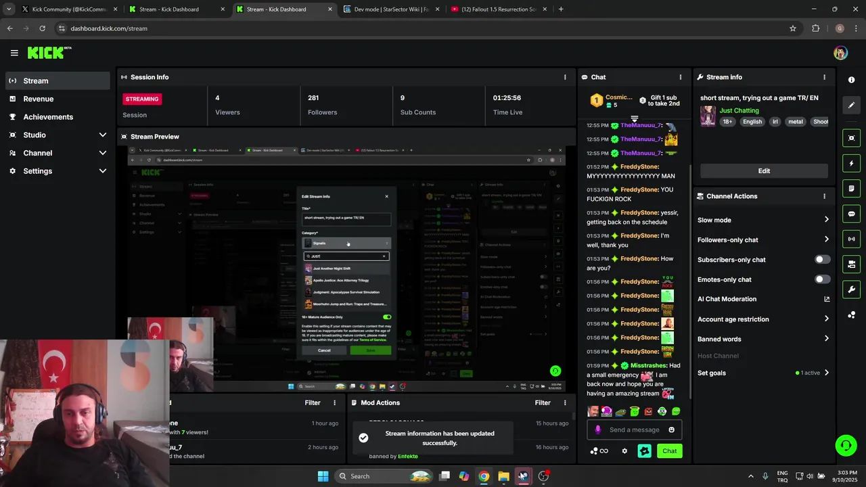Click the Edit stream info button
The height and width of the screenshot is (487, 866).
point(764,170)
